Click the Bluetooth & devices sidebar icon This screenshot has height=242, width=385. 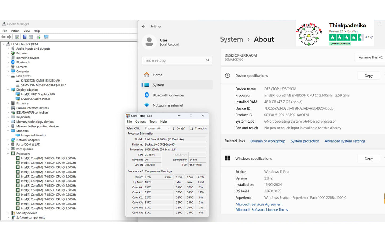[147, 95]
